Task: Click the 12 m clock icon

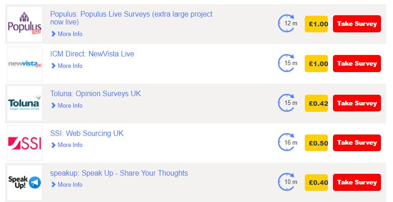Action: [288, 23]
